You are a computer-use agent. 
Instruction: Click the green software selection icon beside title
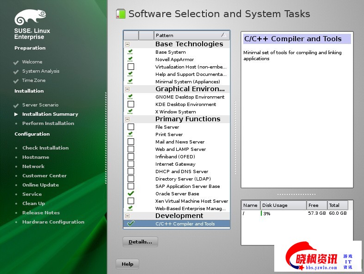[x=121, y=14]
